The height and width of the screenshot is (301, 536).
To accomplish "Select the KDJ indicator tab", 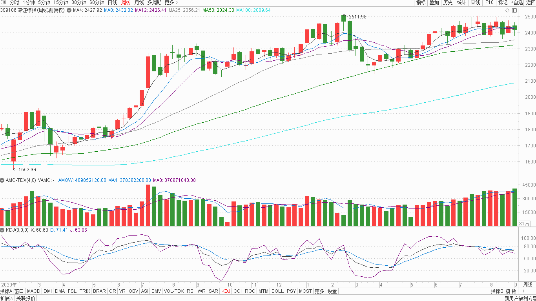I will [226, 291].
